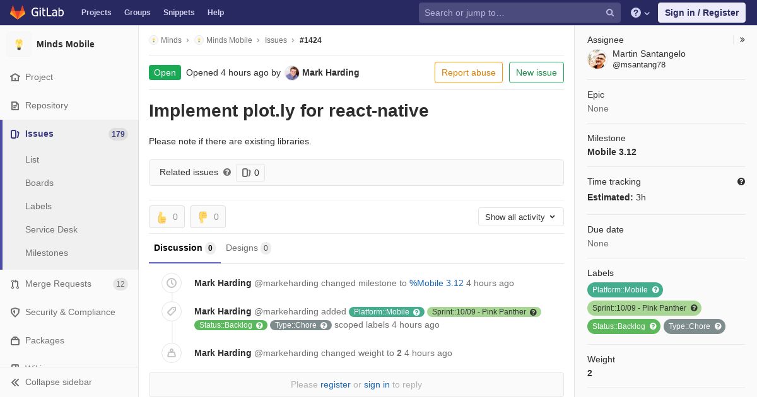The height and width of the screenshot is (397, 757).
Task: Click the Status::Backlog label in sidebar
Action: tap(618, 326)
